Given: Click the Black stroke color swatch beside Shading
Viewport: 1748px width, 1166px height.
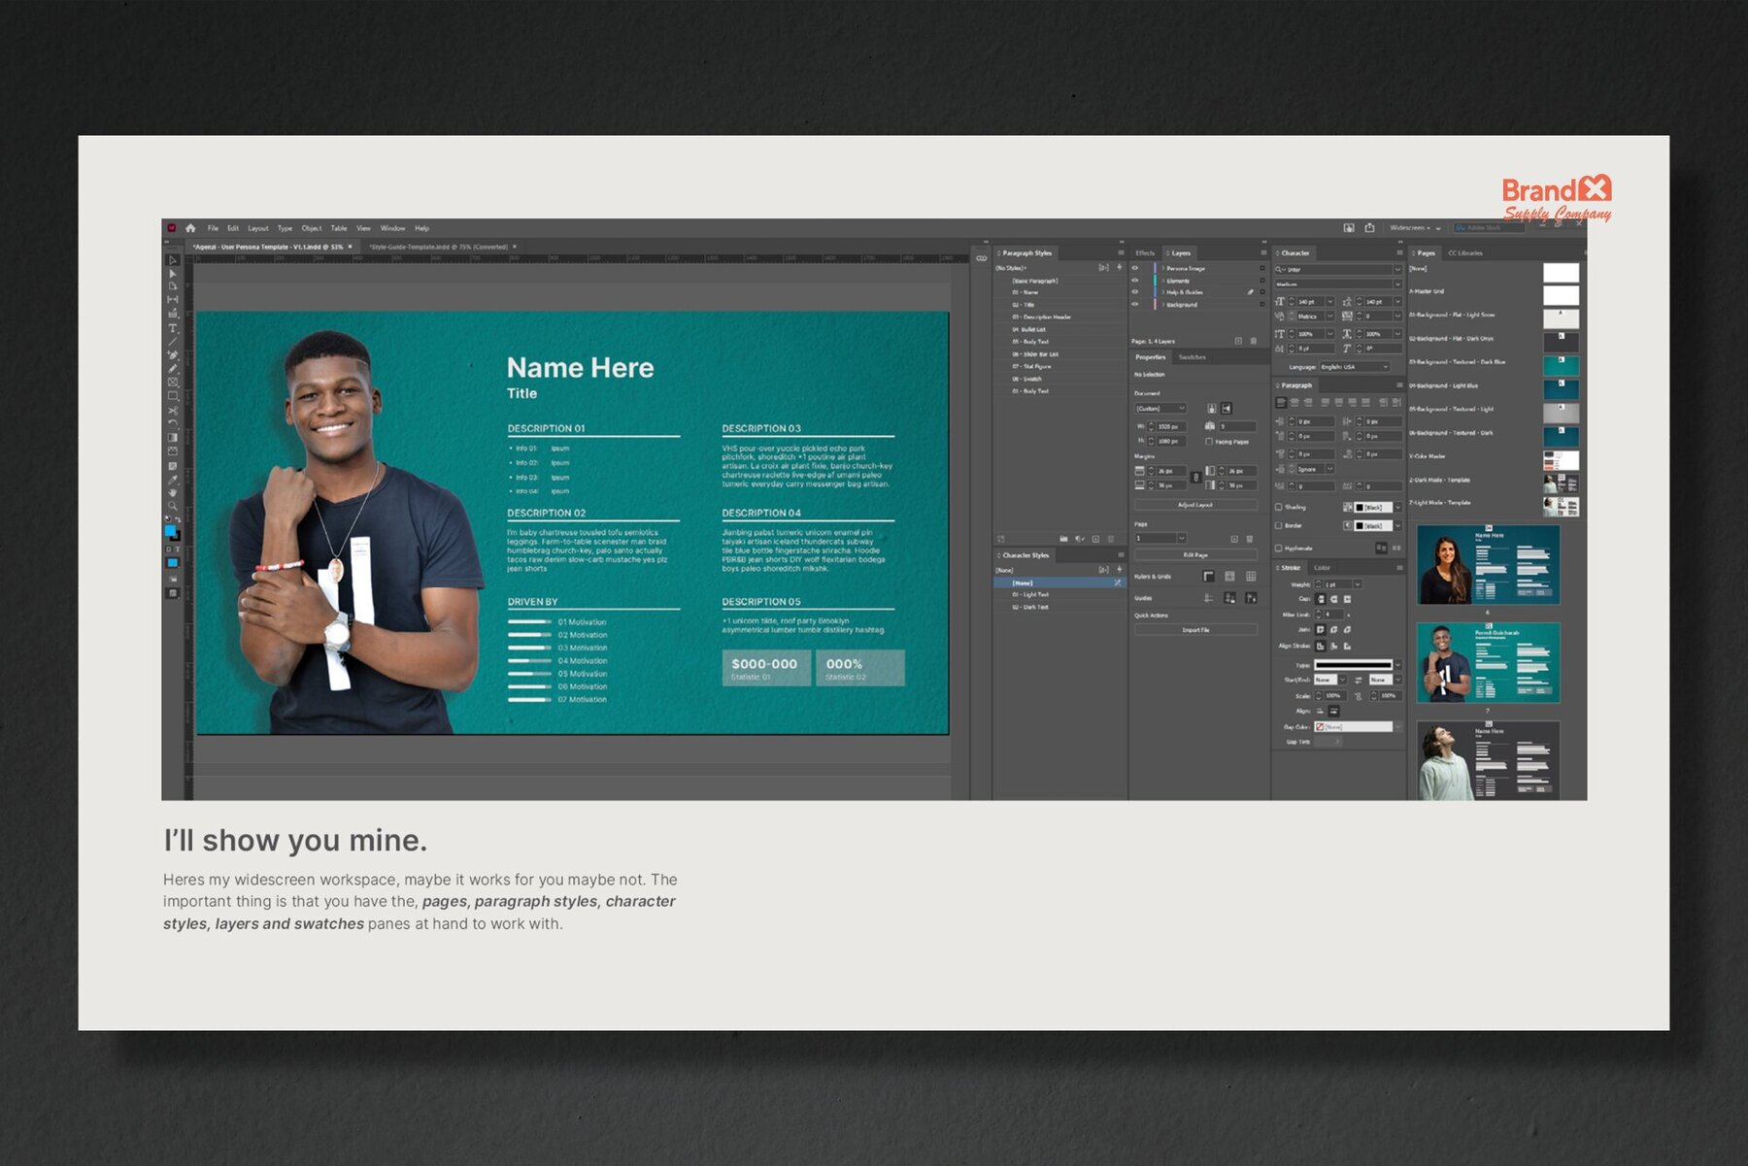Looking at the screenshot, I should point(1360,507).
